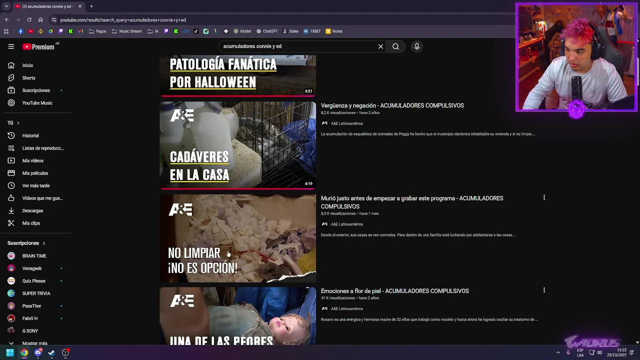640x360 pixels.
Task: Open the Notas bookmark
Action: [x=334, y=31]
